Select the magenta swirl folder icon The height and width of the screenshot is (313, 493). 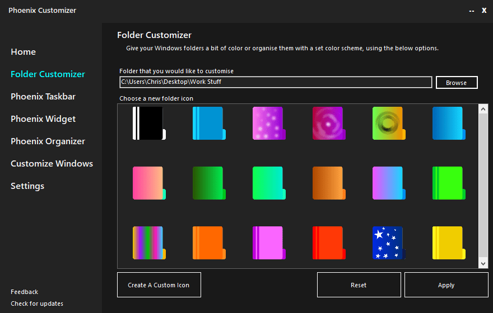[x=328, y=123]
